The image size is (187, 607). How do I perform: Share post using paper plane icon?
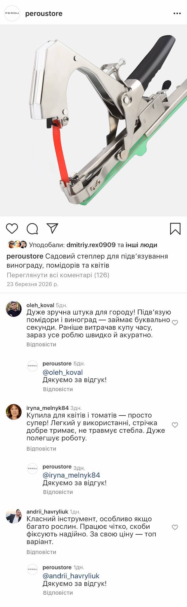point(52,228)
